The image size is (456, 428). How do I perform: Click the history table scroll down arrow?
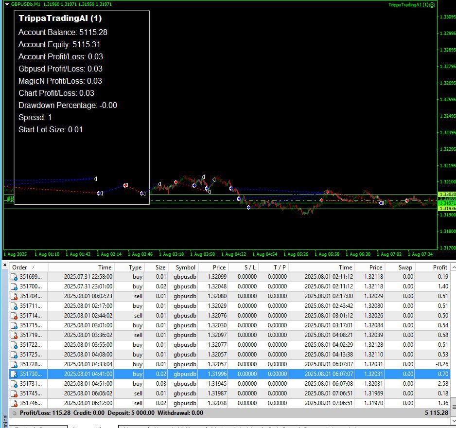coord(454,421)
